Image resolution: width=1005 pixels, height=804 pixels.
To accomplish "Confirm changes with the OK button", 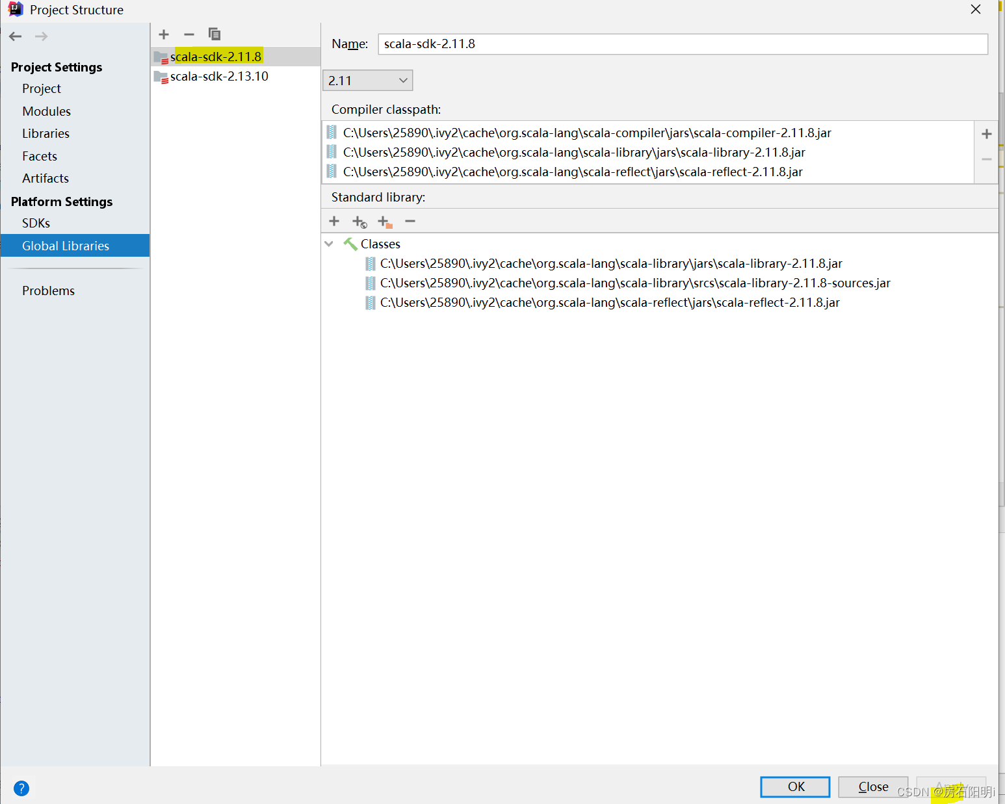I will (x=794, y=786).
